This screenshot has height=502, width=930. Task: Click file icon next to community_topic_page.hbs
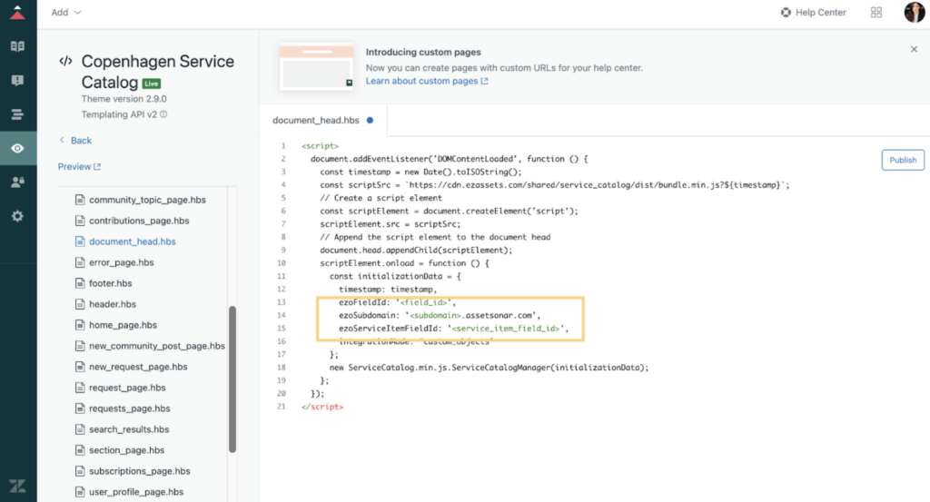click(x=80, y=200)
